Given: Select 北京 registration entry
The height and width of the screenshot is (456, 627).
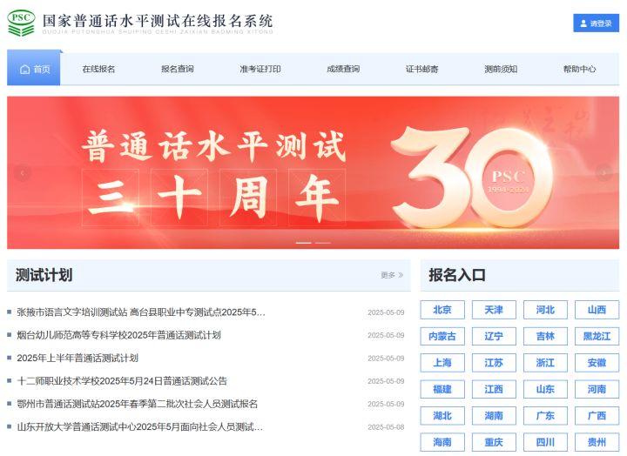Looking at the screenshot, I should pos(442,310).
